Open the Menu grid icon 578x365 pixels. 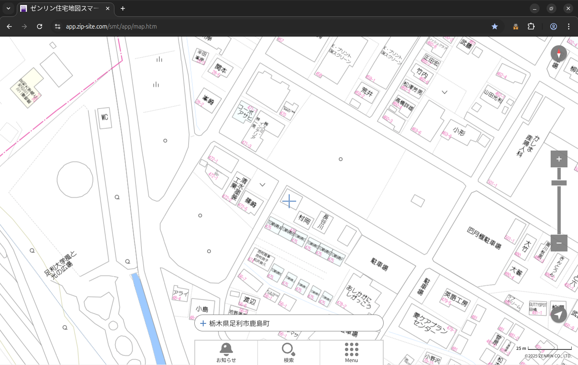pos(351,352)
